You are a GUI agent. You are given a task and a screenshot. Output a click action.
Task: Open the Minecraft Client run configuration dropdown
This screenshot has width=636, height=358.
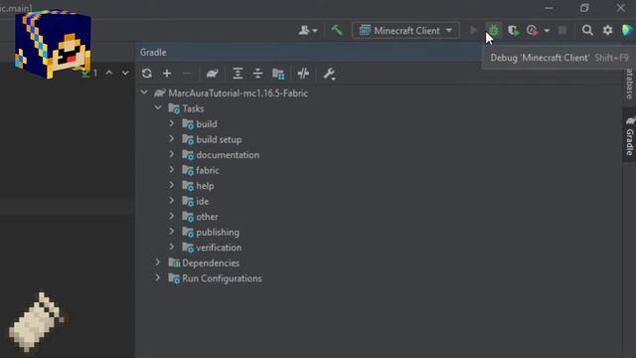[x=406, y=31]
